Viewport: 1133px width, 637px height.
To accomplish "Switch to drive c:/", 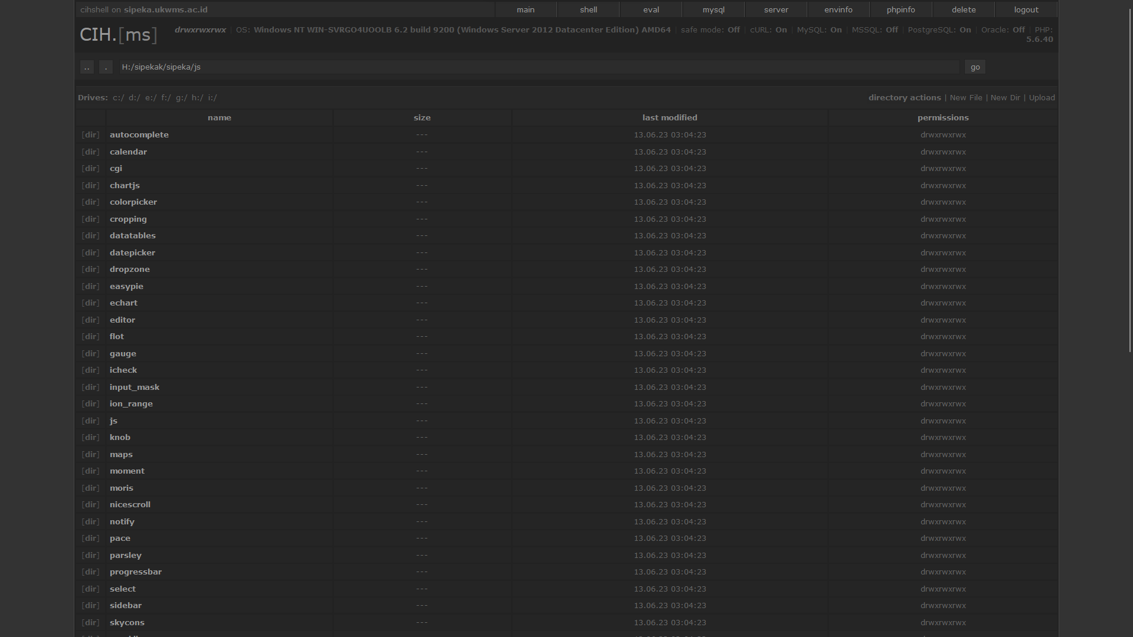I will coord(119,98).
